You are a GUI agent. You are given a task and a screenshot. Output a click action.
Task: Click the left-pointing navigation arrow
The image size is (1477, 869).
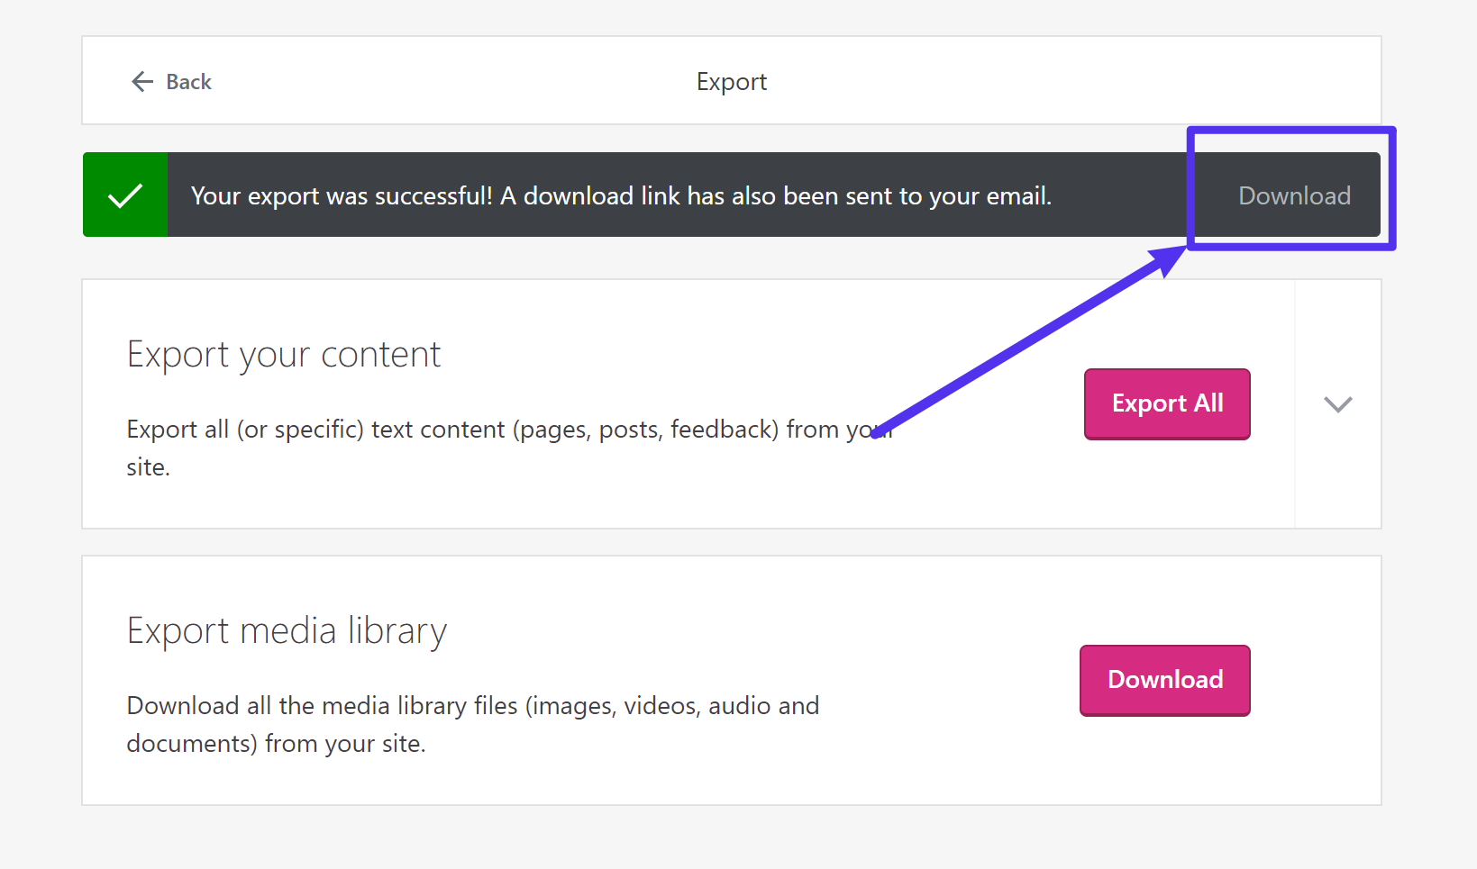(141, 81)
